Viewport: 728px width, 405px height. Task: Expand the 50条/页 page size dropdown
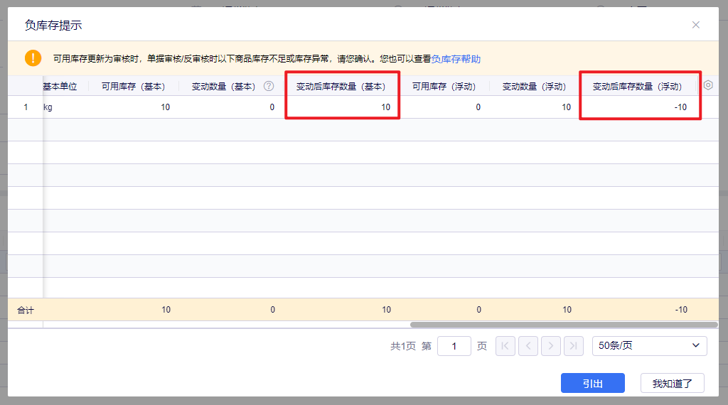click(649, 346)
